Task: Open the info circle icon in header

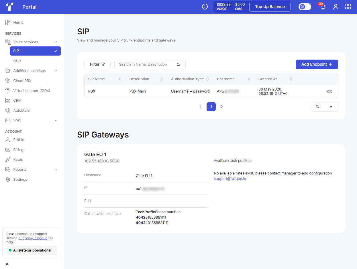Action: 205,7
